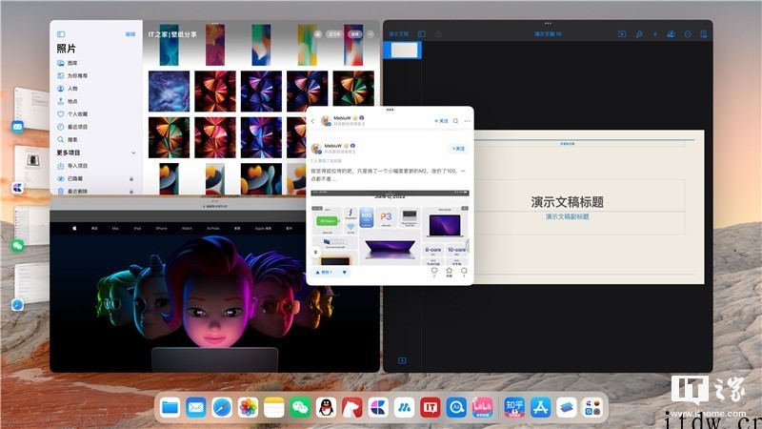This screenshot has height=429, width=762.
Task: Open the Safari icon in Stage Manager strip
Action: tap(17, 305)
